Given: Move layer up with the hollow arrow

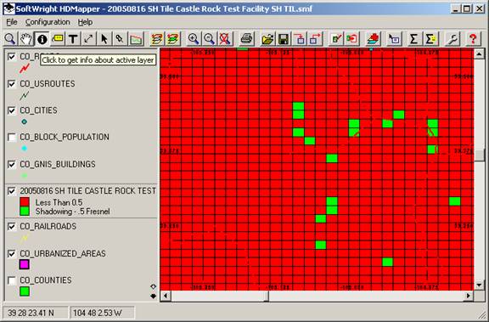Looking at the screenshot, I should [153, 286].
